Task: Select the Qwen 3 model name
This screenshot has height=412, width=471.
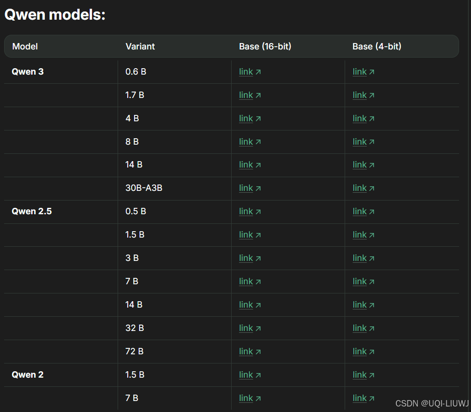Action: [x=27, y=72]
